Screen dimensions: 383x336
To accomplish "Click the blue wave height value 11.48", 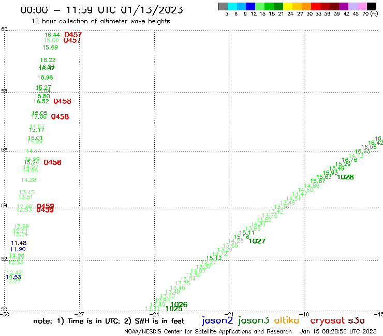I will [x=19, y=243].
